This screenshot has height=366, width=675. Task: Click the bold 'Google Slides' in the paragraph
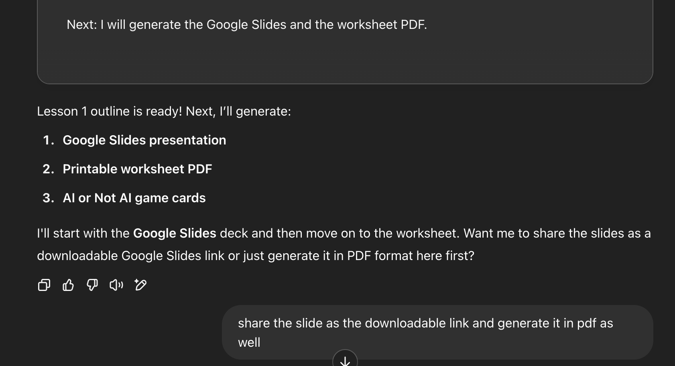point(175,233)
